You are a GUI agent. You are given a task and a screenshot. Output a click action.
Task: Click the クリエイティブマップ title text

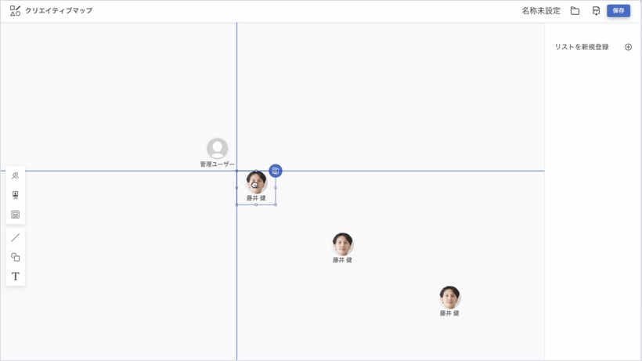click(59, 11)
